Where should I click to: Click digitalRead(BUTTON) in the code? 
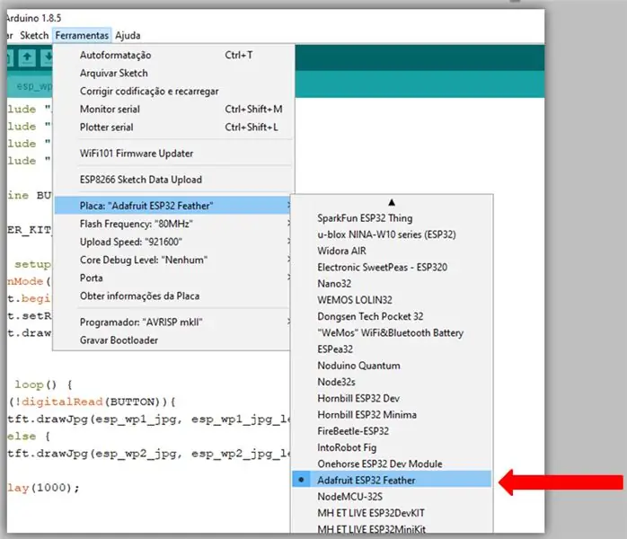[93, 402]
